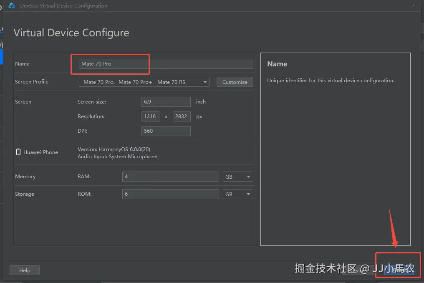Click the DPI field showing 560
The height and width of the screenshot is (283, 424).
(x=166, y=131)
